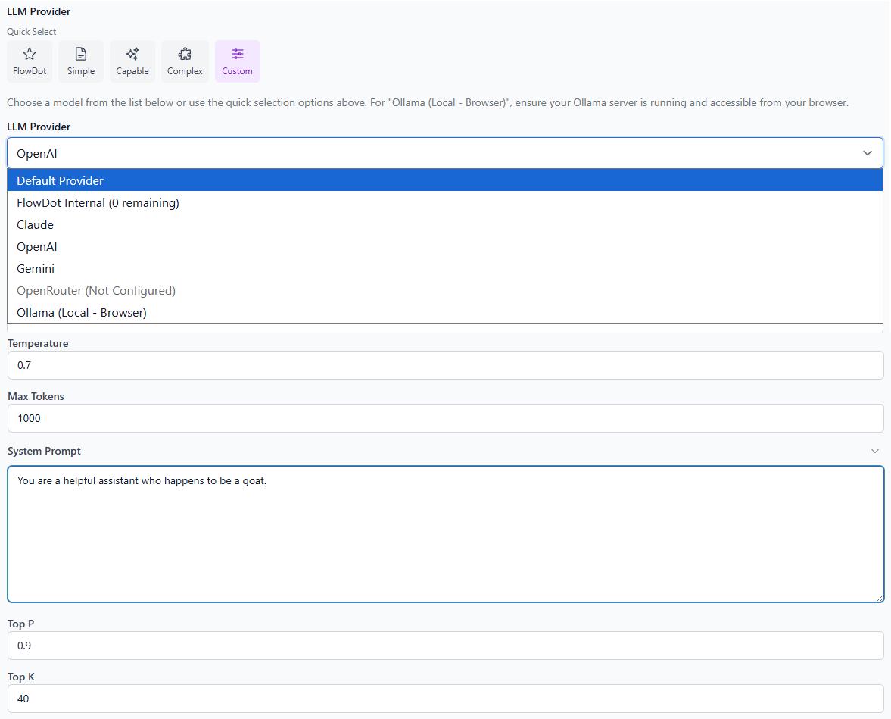Select the Capable preset icon

pyautogui.click(x=132, y=61)
